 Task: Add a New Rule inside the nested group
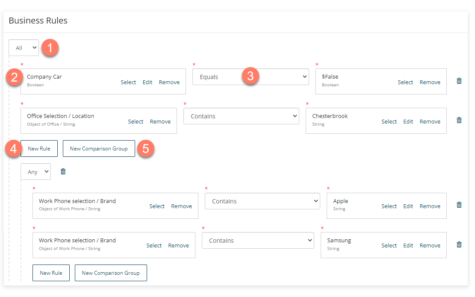click(x=51, y=273)
